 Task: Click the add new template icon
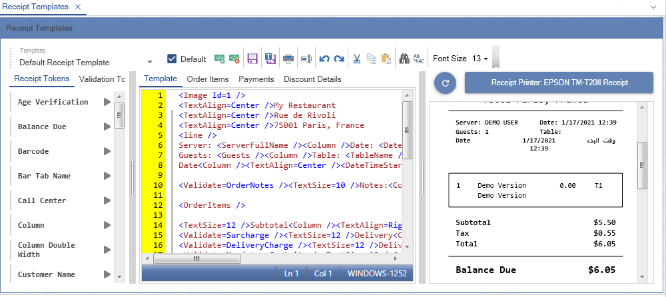(x=219, y=59)
